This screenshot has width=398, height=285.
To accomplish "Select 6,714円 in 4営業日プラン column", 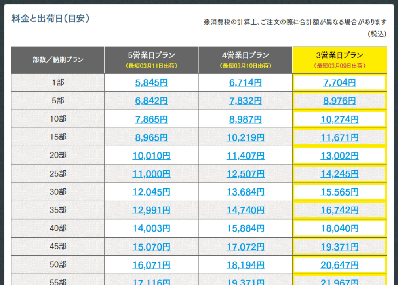I will (x=245, y=83).
